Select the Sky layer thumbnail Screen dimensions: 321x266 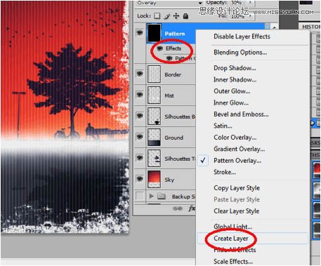(154, 179)
